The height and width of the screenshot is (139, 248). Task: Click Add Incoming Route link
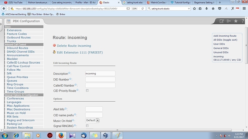225,36
